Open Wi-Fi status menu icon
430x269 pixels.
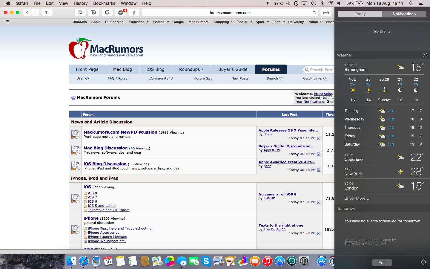coord(331,3)
